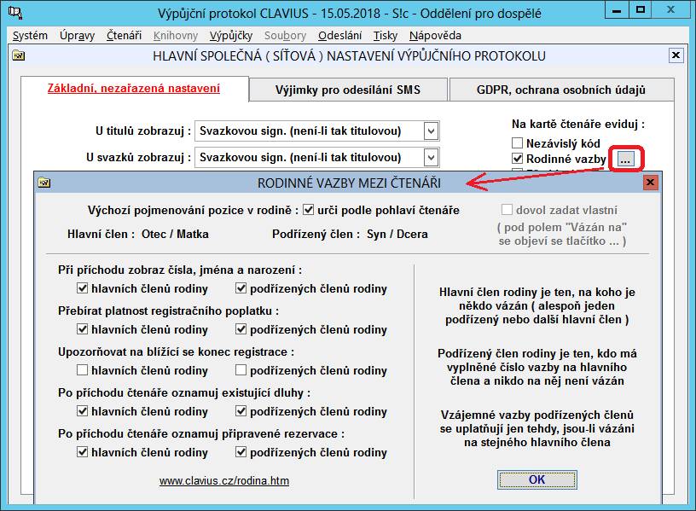696x511 pixels.
Task: Toggle podřízených členů under 'Přebírat platnost registračního poplatku'
Action: [241, 329]
